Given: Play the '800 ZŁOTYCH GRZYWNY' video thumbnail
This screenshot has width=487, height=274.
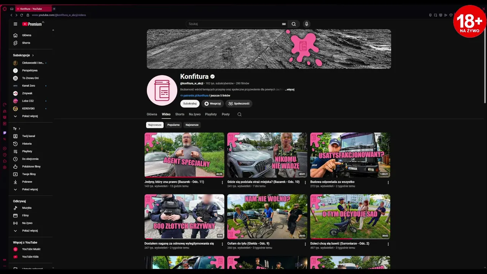Looking at the screenshot, I should pyautogui.click(x=185, y=217).
